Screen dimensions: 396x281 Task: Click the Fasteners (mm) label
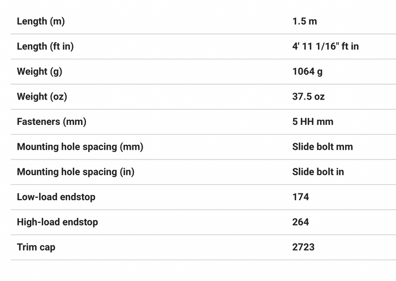pyautogui.click(x=51, y=122)
